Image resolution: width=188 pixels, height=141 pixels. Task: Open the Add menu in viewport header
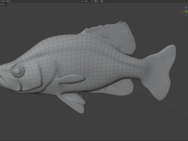pos(3,1)
